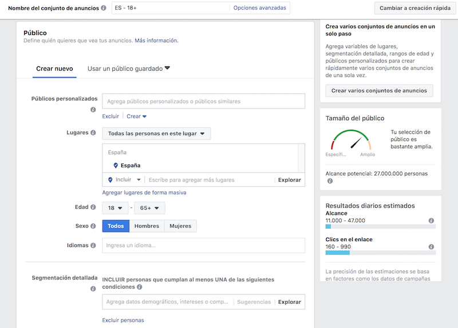Click info icon on Clics en el enlace row

[x=431, y=247]
